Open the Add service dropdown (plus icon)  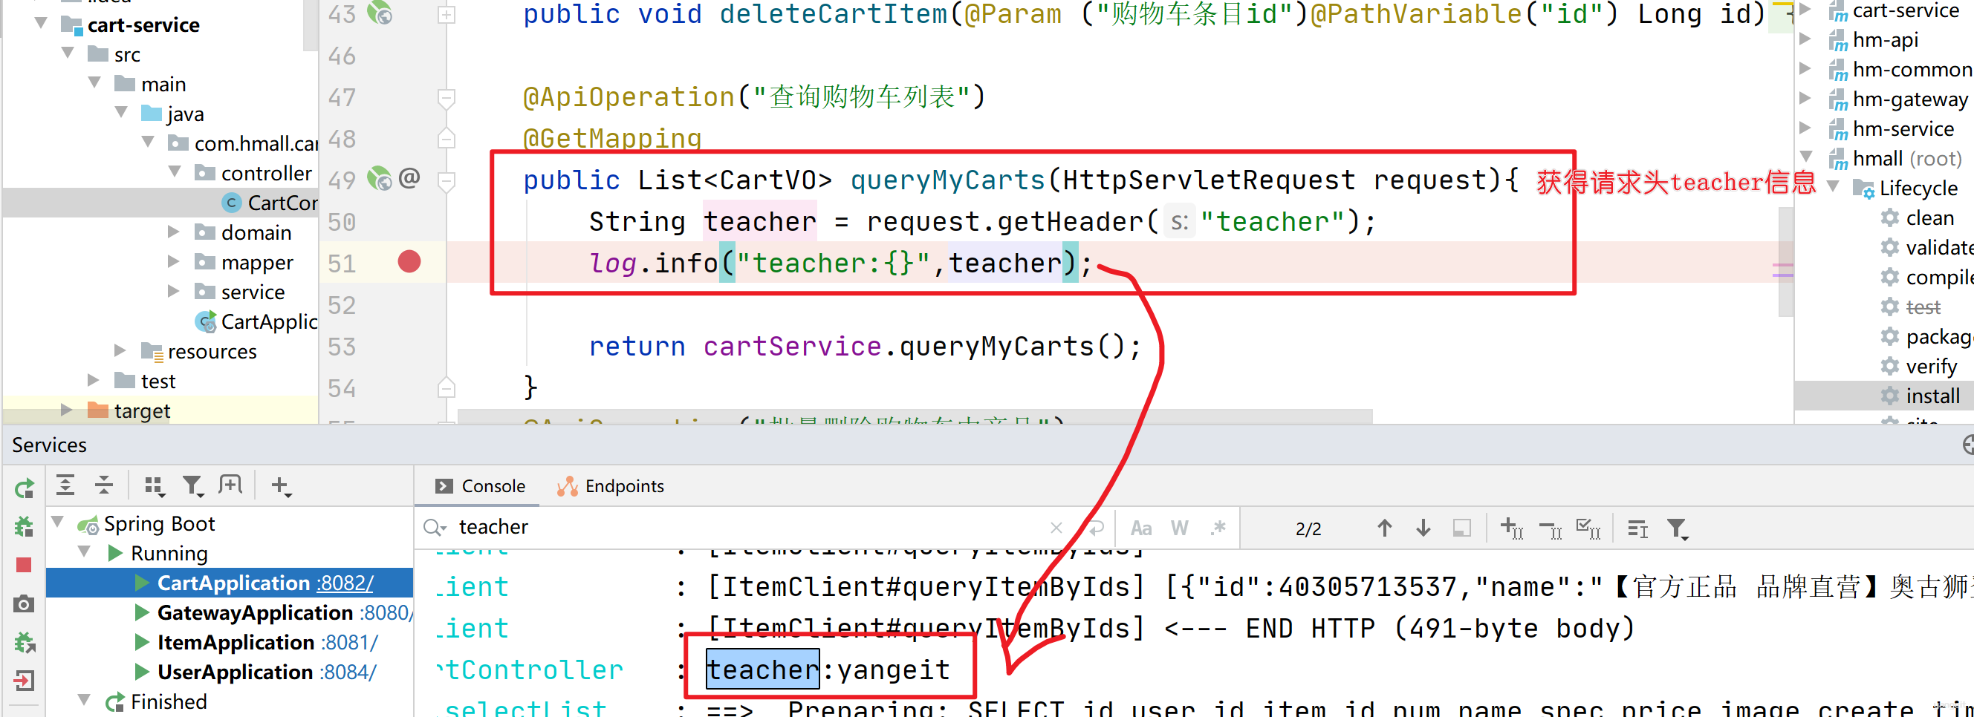pos(282,485)
